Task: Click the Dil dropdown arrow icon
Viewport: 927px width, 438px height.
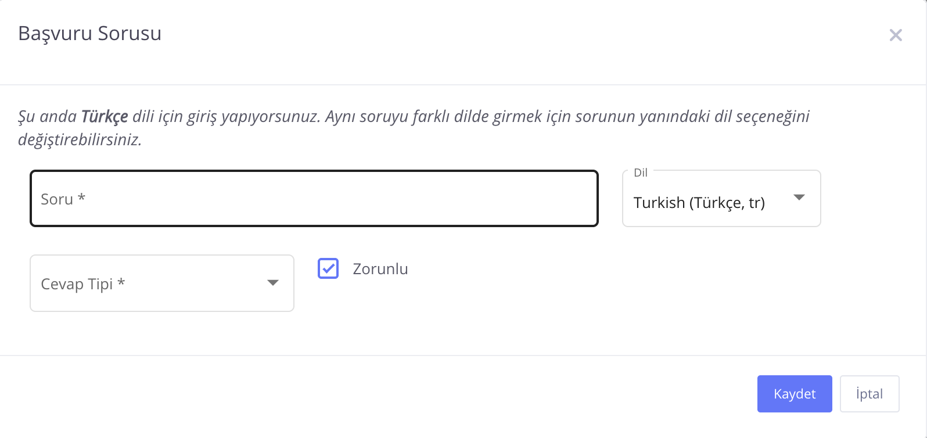Action: [x=799, y=198]
